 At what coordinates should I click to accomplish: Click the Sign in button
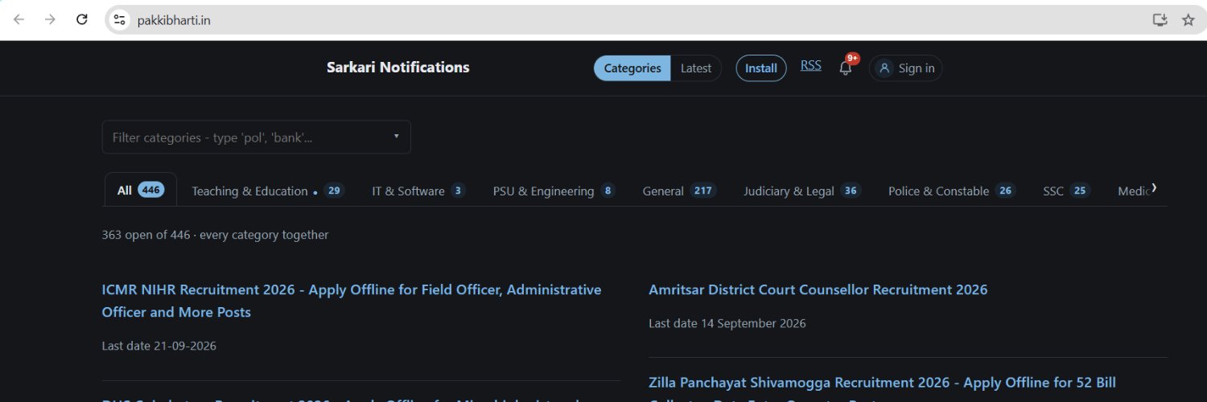pos(906,68)
